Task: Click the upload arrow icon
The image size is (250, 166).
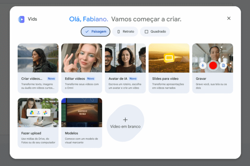Action: [38, 113]
